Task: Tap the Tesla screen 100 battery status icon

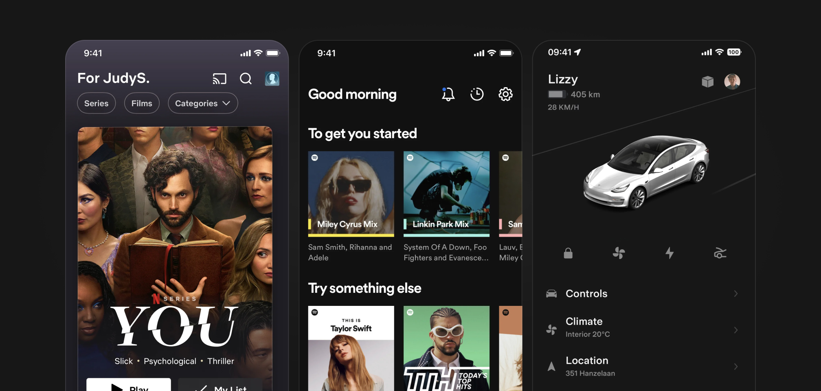Action: click(734, 52)
